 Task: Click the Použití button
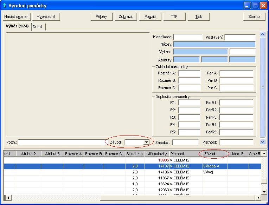[x=150, y=16]
